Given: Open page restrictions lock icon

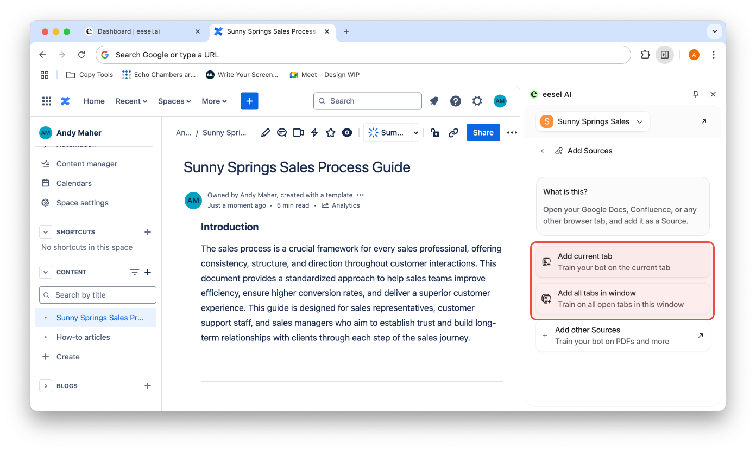Looking at the screenshot, I should click(435, 132).
